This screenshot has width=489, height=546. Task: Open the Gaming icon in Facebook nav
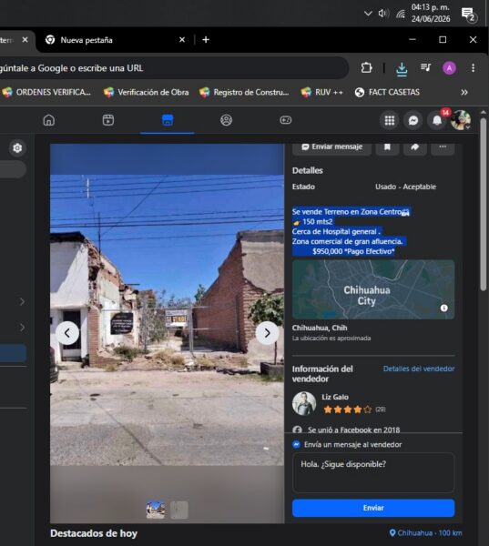pos(285,120)
